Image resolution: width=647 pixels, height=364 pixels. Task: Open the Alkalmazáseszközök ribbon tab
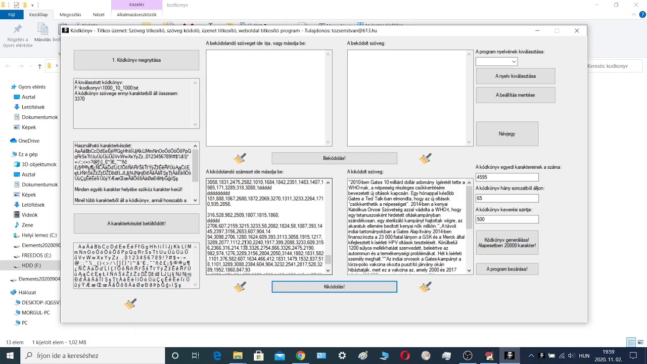click(136, 15)
